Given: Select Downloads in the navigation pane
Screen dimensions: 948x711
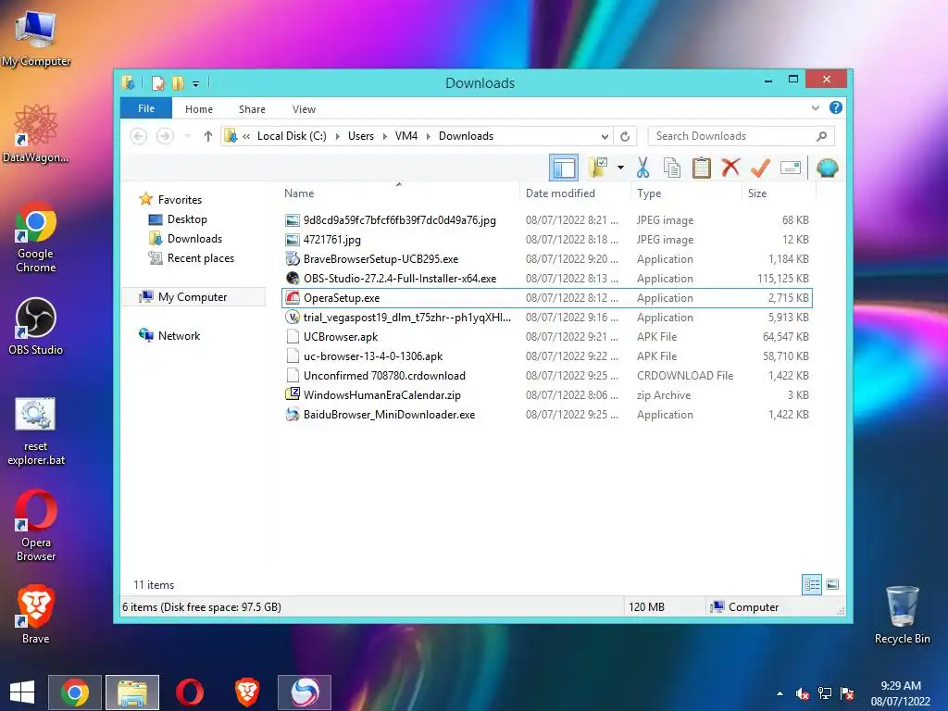Looking at the screenshot, I should [194, 239].
